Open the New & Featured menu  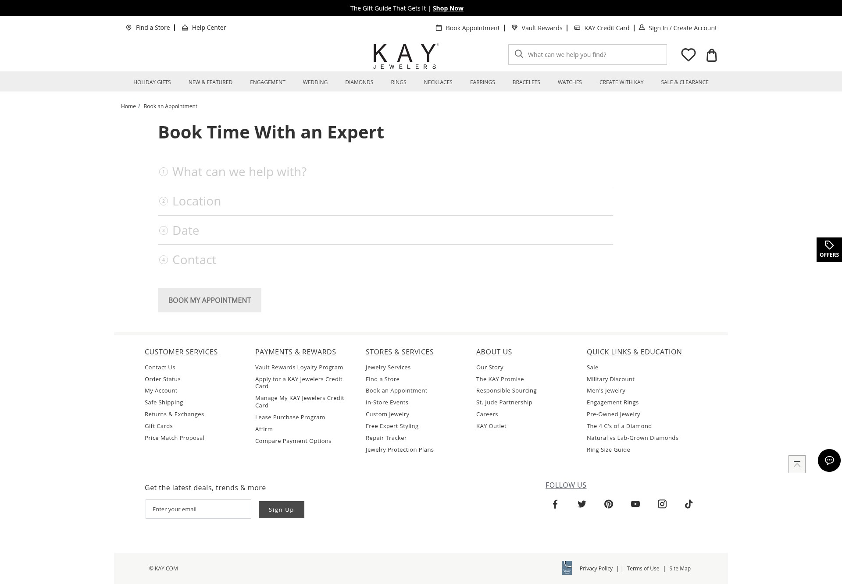(x=210, y=82)
